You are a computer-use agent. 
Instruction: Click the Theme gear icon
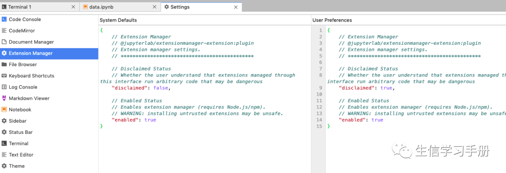tap(4, 166)
